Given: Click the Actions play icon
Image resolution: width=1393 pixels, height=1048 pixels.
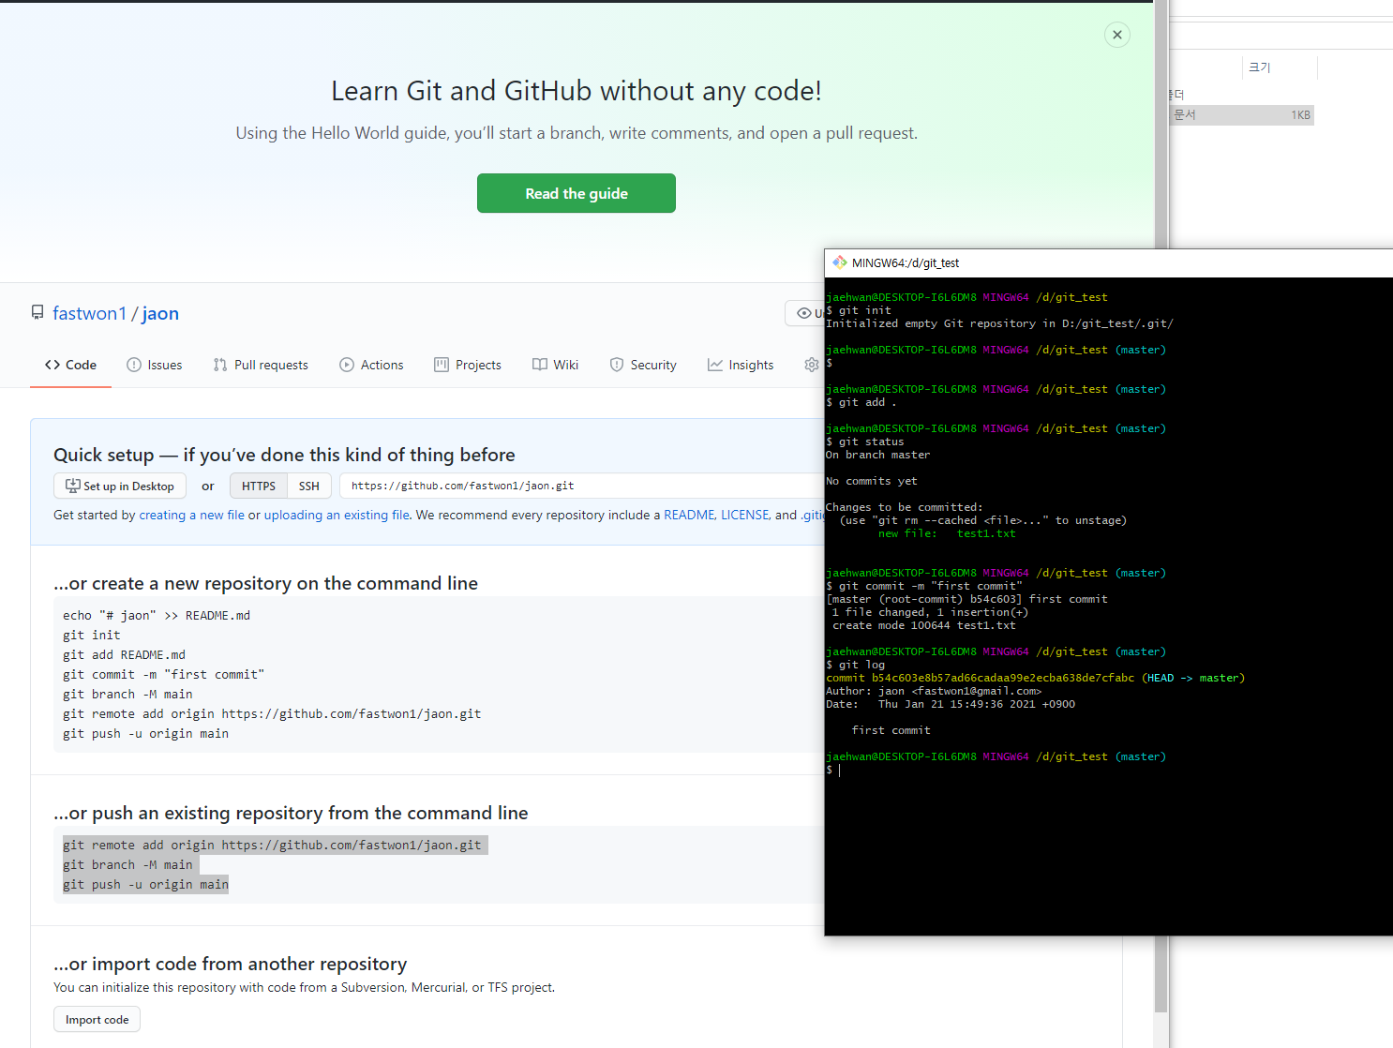Looking at the screenshot, I should (x=347, y=365).
